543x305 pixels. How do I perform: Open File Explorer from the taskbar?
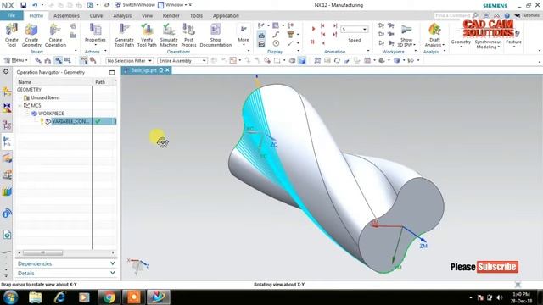tap(35, 297)
